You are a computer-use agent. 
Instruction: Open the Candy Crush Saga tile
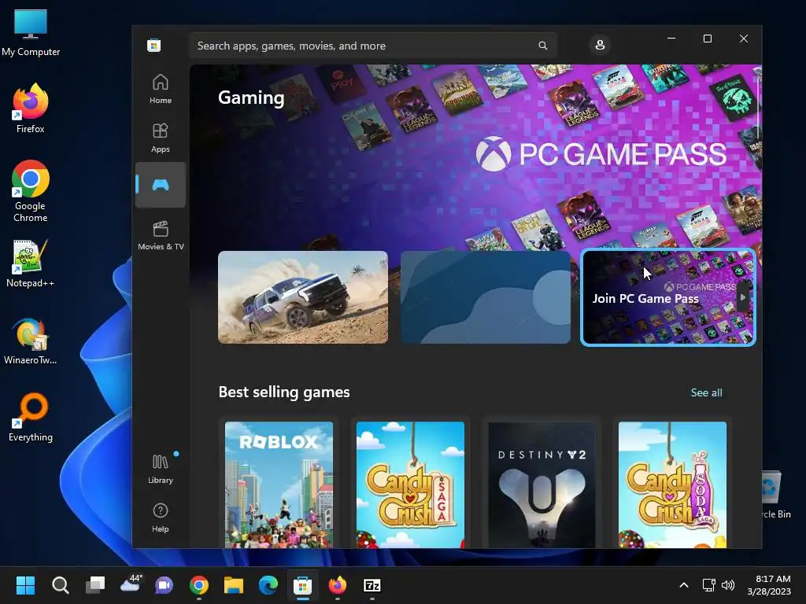pos(410,484)
